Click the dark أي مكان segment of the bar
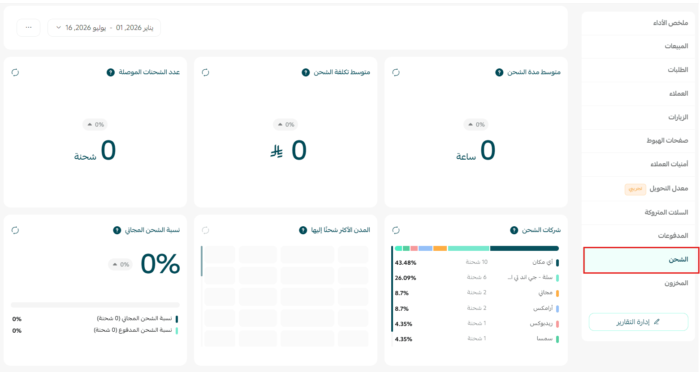Viewport: 700px width, 372px height. [524, 248]
